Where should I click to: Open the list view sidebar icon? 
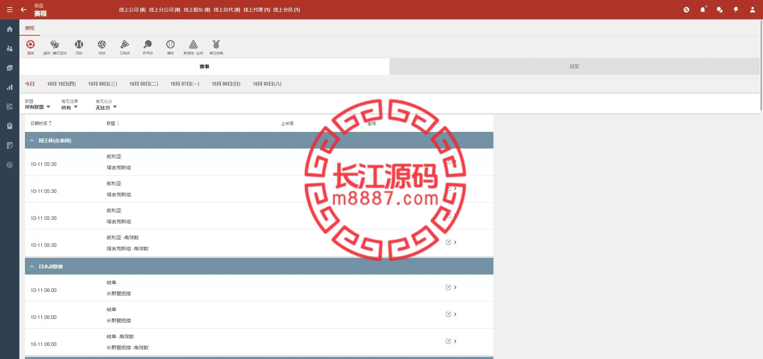10,107
